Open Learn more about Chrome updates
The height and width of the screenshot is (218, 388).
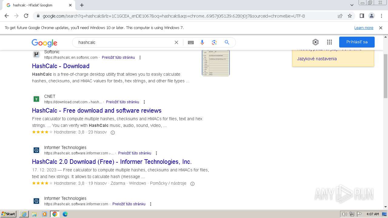click(364, 28)
